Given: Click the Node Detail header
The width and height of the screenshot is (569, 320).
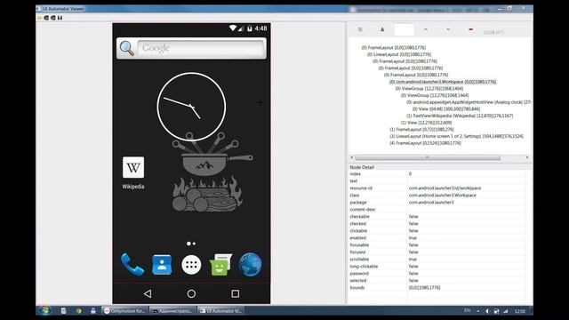Looking at the screenshot, I should pos(362,167).
